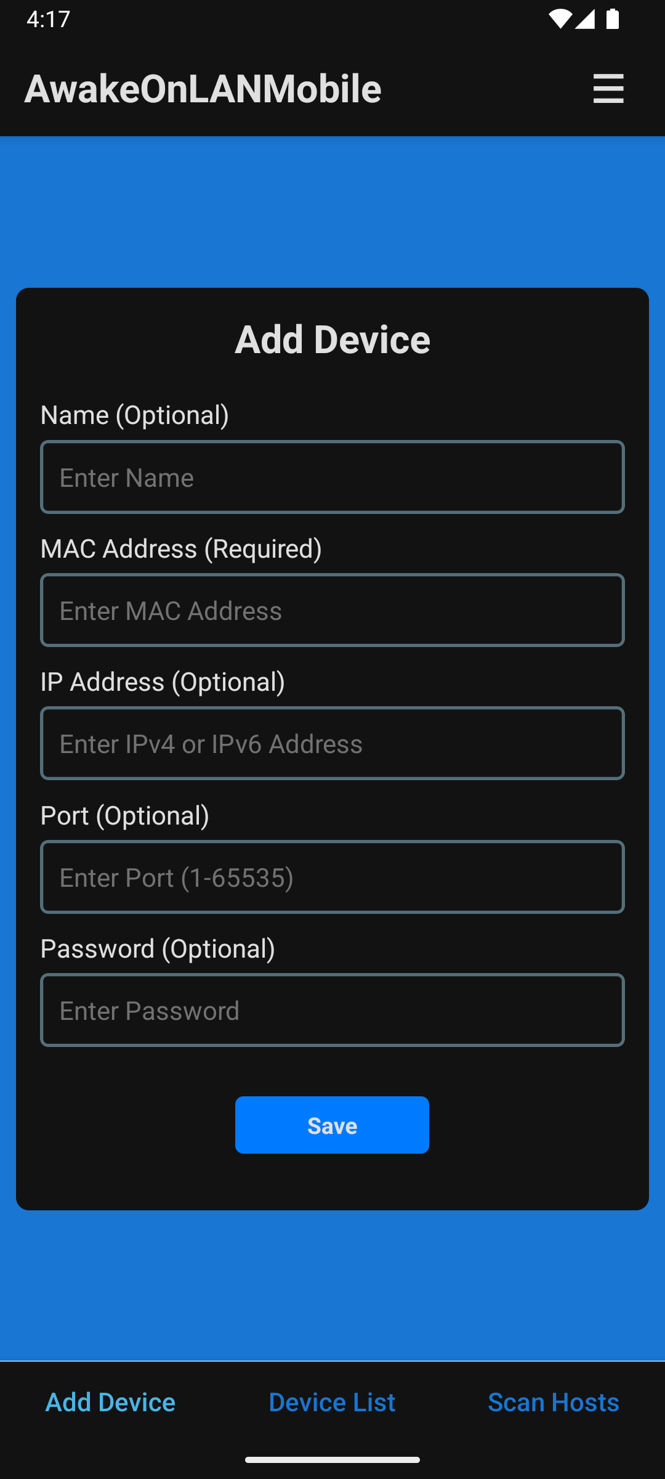Viewport: 665px width, 1479px height.
Task: Select the IPv4 or IPv6 Address field
Action: tap(332, 744)
